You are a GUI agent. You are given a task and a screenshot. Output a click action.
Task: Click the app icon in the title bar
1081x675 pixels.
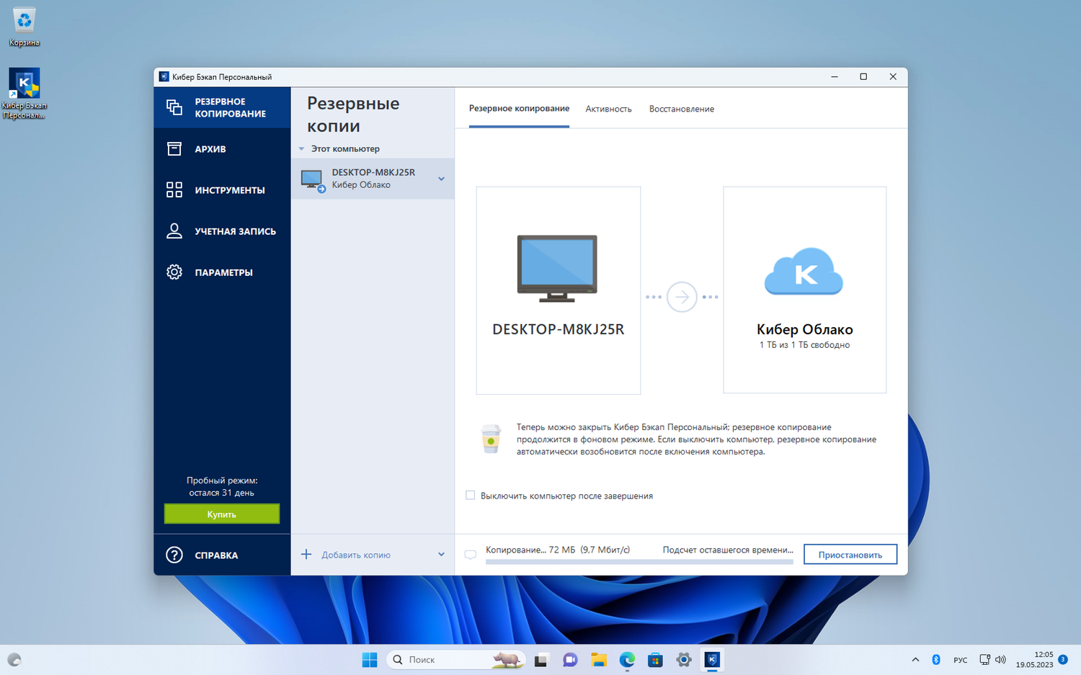tap(164, 77)
